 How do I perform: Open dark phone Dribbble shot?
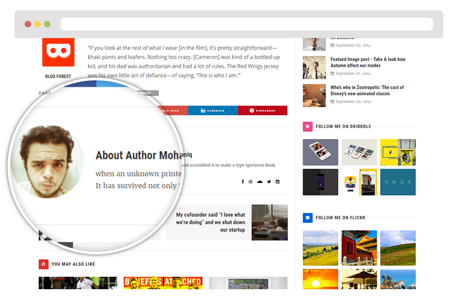(x=321, y=182)
